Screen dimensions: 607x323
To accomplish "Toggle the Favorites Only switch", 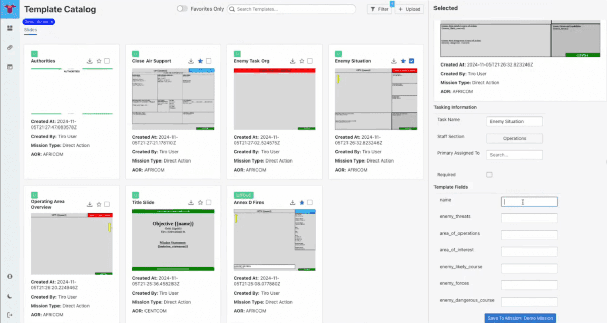I will (182, 9).
